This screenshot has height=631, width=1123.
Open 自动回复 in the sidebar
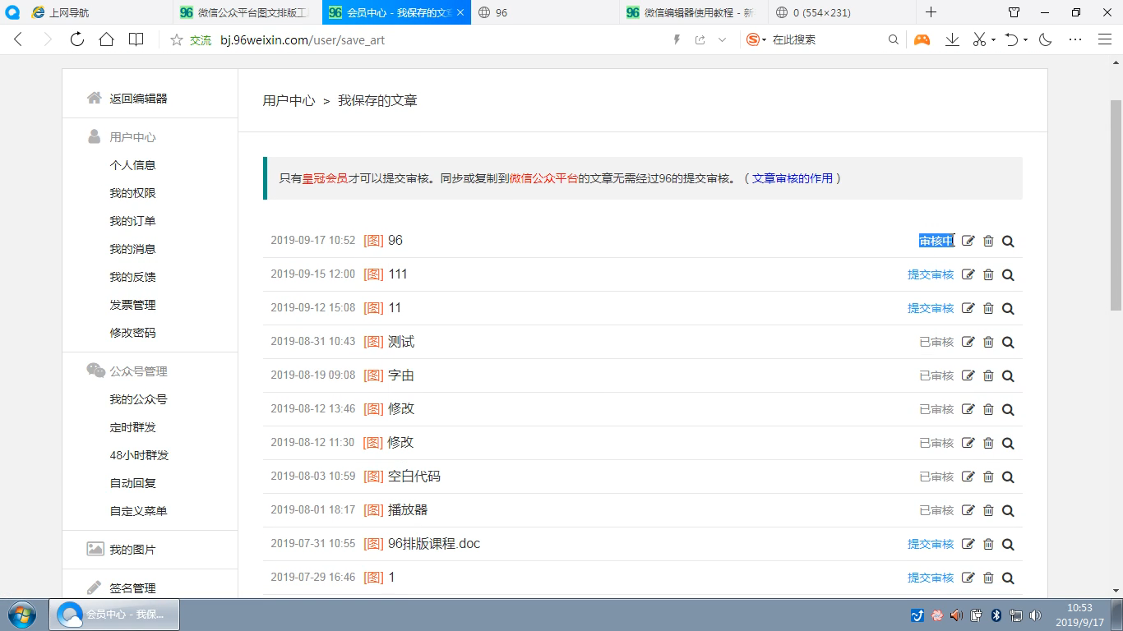coord(132,483)
